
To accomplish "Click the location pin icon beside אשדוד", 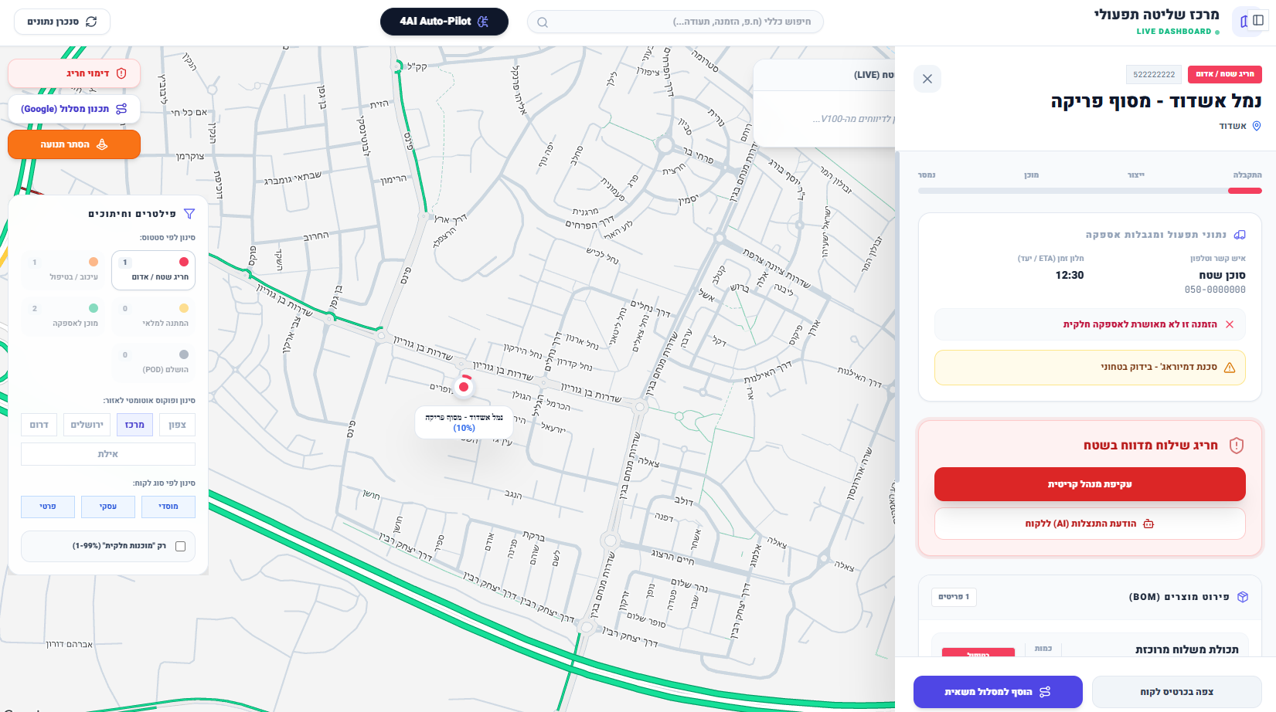I will pos(1257,126).
